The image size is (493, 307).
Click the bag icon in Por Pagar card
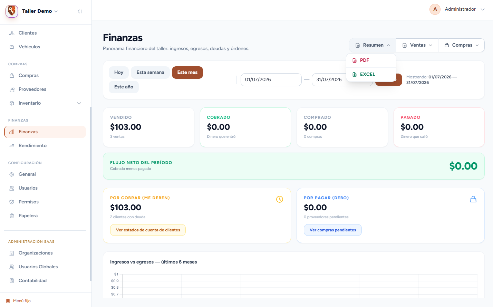[473, 199]
